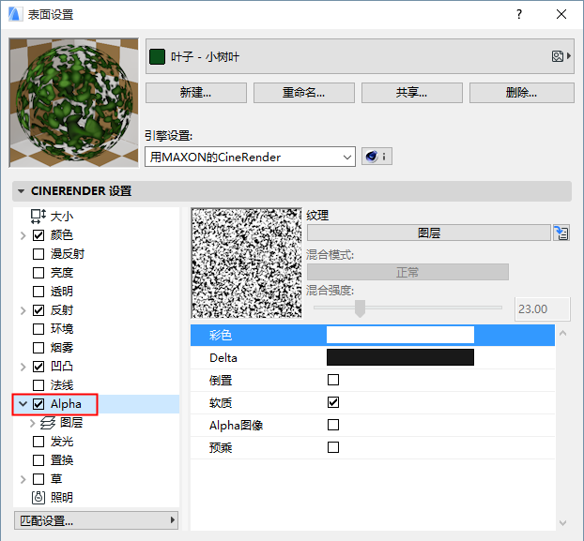Select the 彩色 parameter row label
Viewport: 584px width, 541px height.
click(221, 336)
